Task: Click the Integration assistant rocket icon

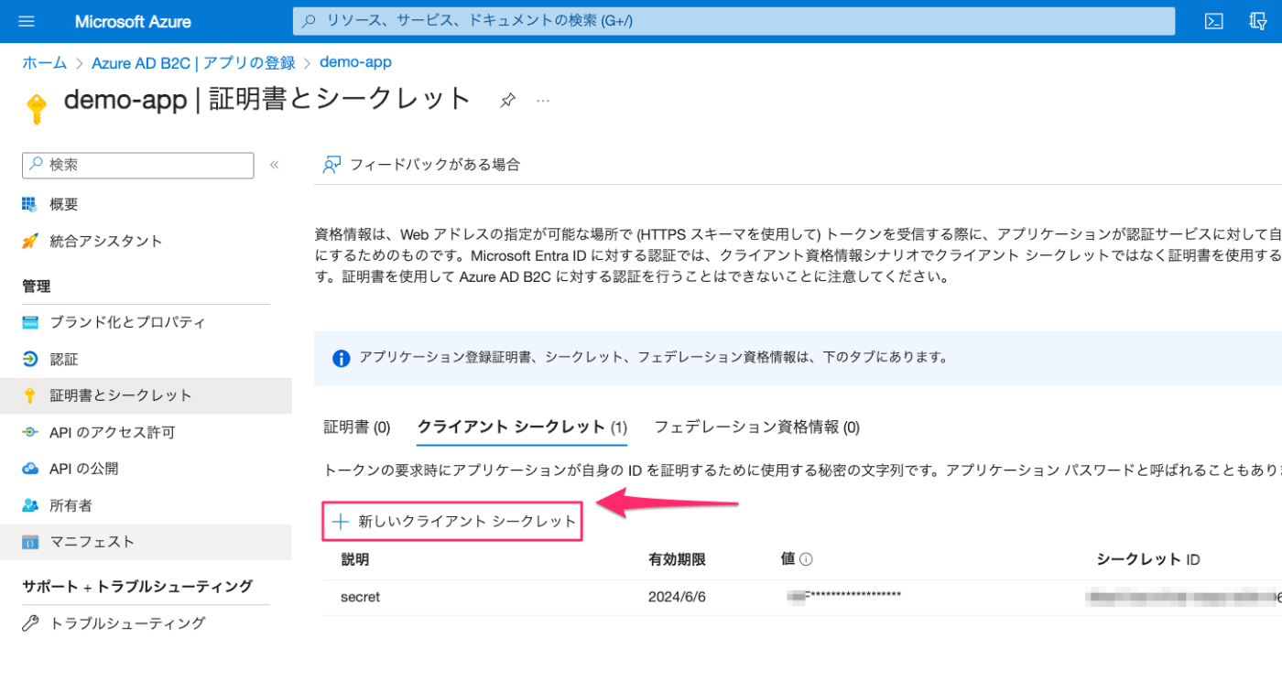Action: [x=30, y=241]
